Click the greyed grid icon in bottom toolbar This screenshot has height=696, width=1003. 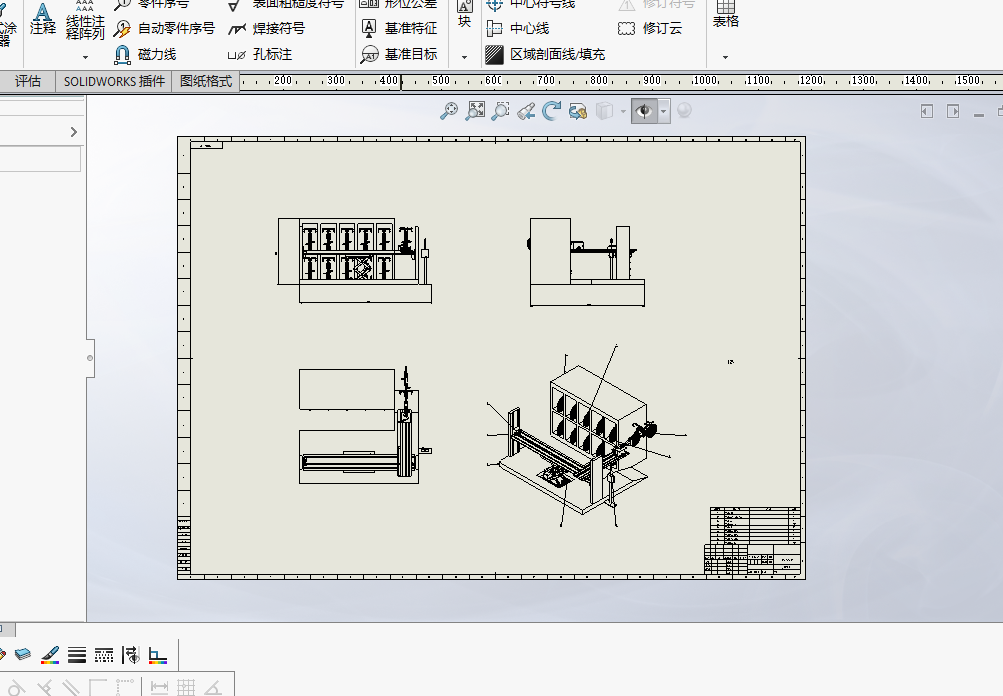(x=186, y=688)
